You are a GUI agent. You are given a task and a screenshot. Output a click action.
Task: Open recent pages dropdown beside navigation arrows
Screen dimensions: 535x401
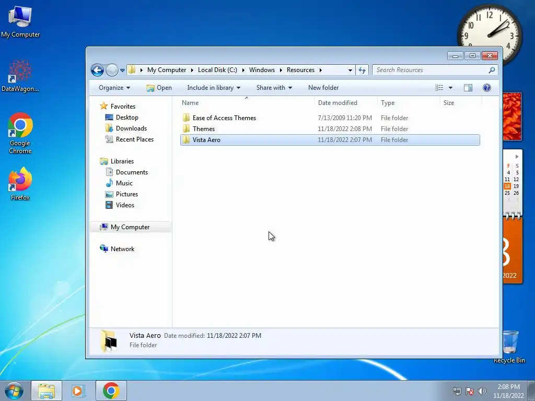click(x=122, y=70)
